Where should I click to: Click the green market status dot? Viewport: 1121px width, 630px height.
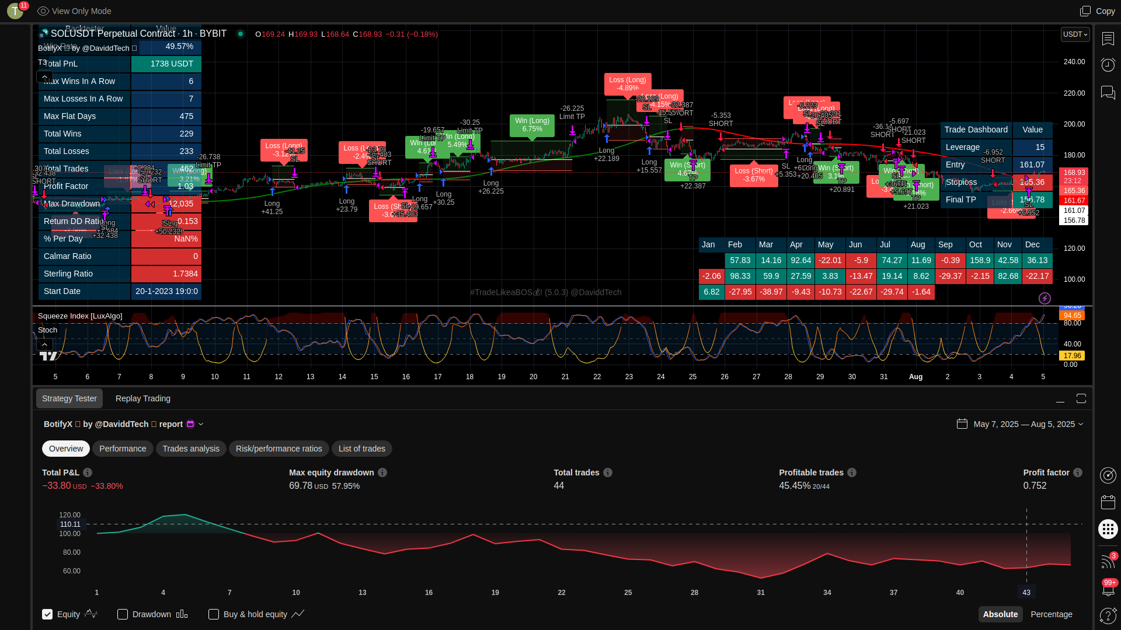(x=240, y=34)
